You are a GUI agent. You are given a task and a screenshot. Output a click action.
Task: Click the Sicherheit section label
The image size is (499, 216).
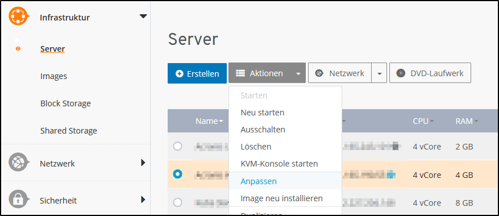point(58,201)
